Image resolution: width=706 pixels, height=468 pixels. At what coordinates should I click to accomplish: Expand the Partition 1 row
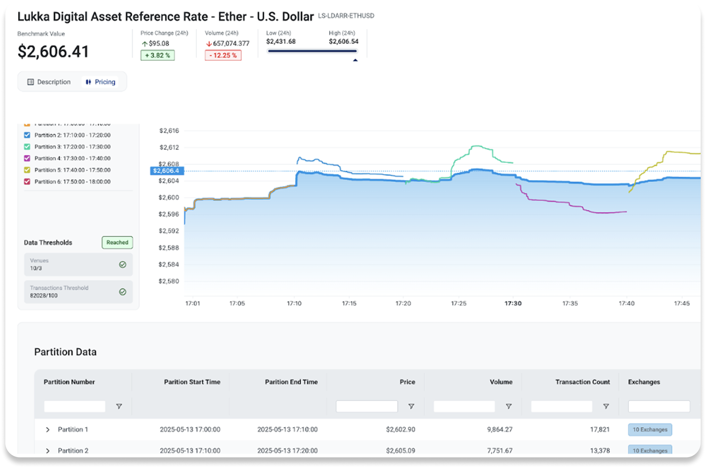click(48, 430)
